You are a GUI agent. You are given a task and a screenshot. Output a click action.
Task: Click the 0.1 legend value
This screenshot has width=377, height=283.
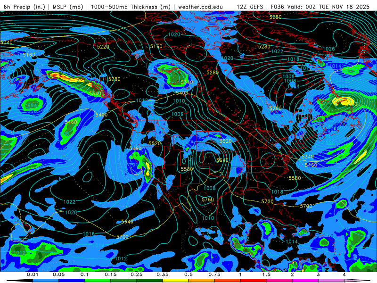click(x=84, y=275)
